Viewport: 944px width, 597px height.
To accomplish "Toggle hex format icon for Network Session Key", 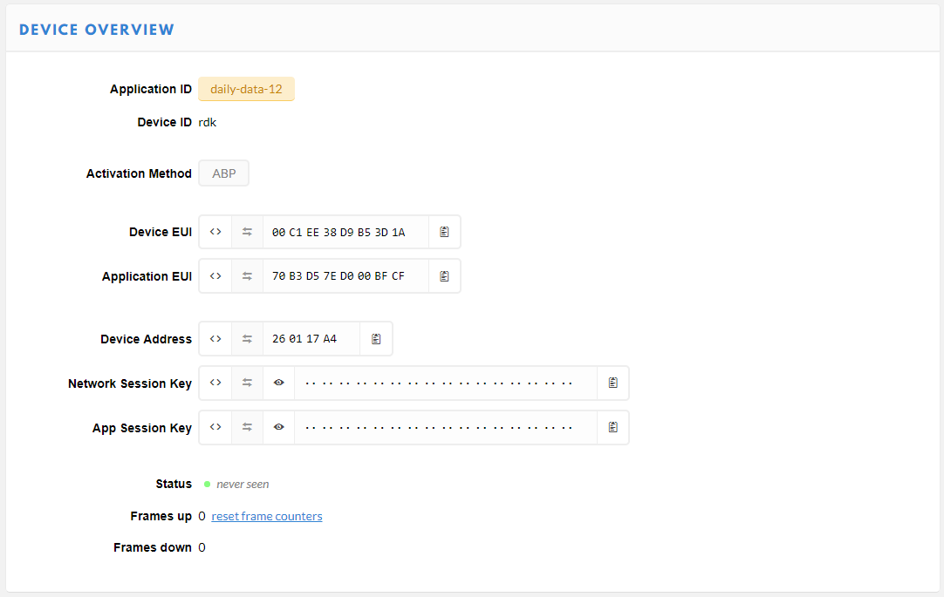I will pos(215,383).
